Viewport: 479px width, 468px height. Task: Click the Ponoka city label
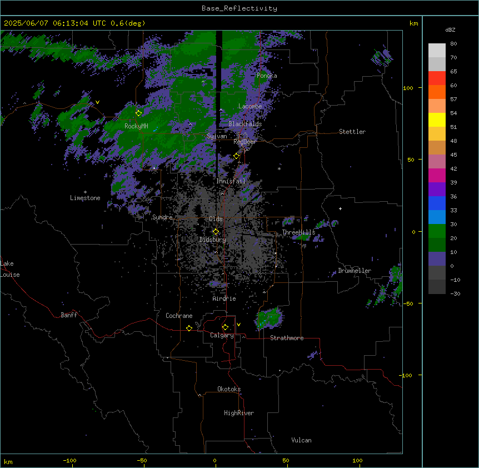267,76
